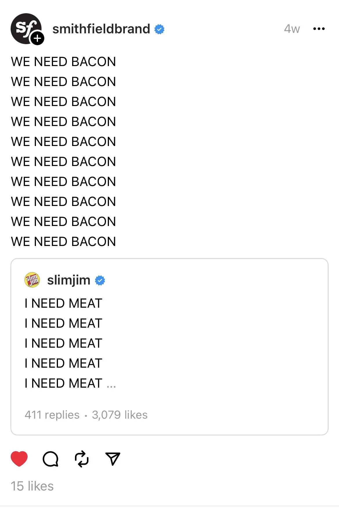Tap the repost arrows icon
This screenshot has width=339, height=527.
[82, 459]
